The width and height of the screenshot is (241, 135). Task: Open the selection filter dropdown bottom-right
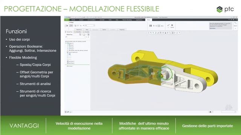pos(229,112)
